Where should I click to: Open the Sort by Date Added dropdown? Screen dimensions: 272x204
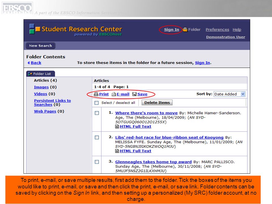(229, 94)
